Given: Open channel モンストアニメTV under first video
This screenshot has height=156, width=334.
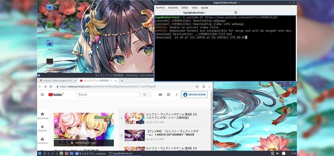Looking at the screenshot, I should 155,122.
